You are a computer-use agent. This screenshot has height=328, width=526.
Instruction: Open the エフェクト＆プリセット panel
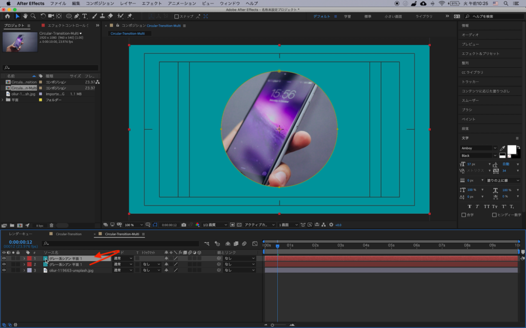(480, 53)
